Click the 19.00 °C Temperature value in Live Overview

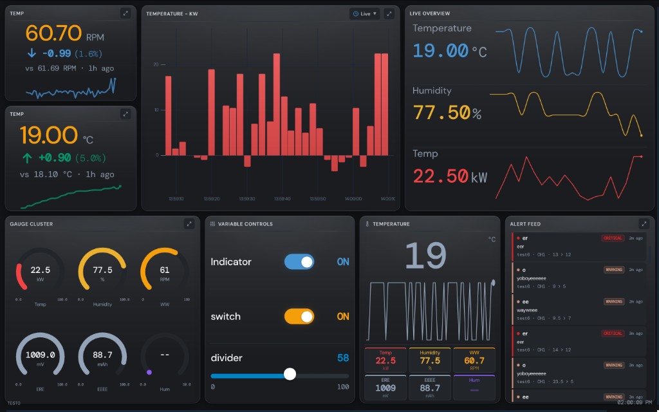(x=450, y=51)
